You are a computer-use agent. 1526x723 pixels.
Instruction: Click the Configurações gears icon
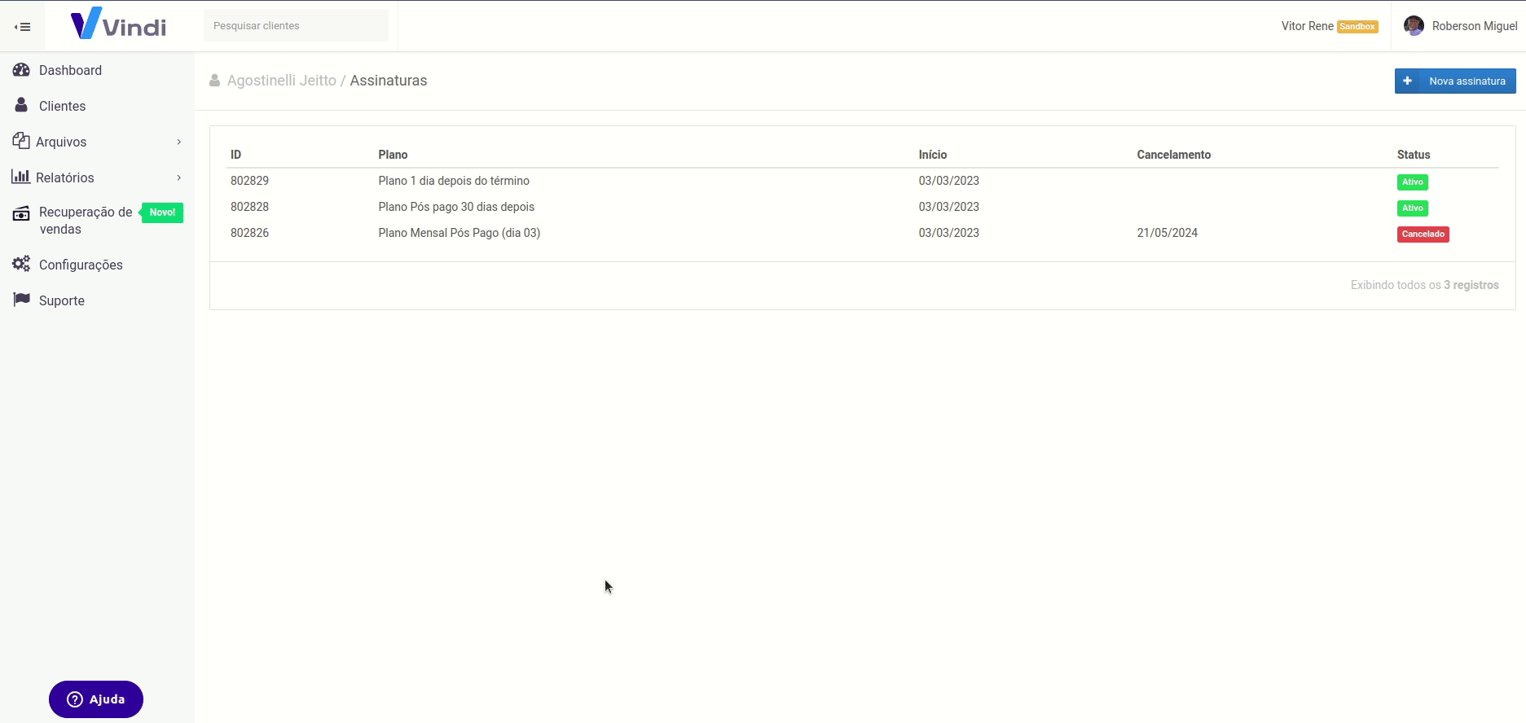pyautogui.click(x=21, y=264)
